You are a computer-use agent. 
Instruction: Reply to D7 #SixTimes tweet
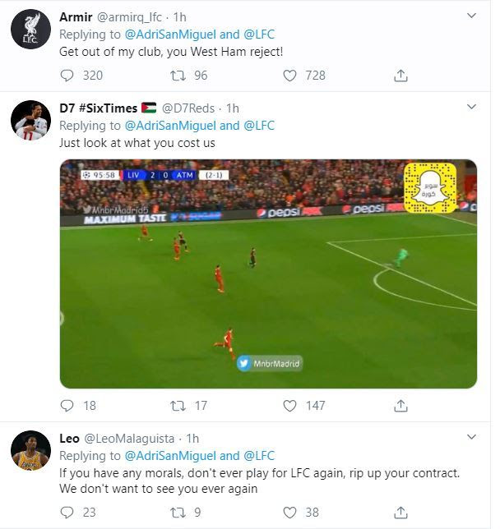click(x=67, y=406)
